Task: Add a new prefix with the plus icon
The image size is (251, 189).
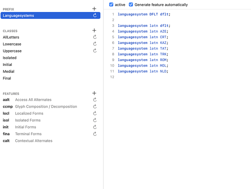Action: point(94,9)
